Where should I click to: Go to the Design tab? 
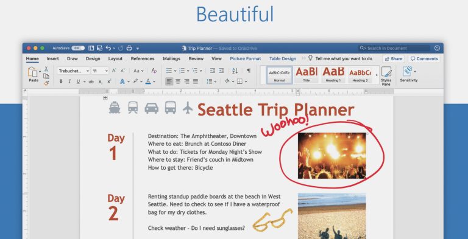coord(93,59)
